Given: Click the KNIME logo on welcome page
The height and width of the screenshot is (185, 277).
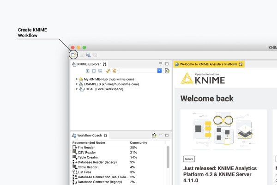Looking at the screenshot, I should coord(203,78).
